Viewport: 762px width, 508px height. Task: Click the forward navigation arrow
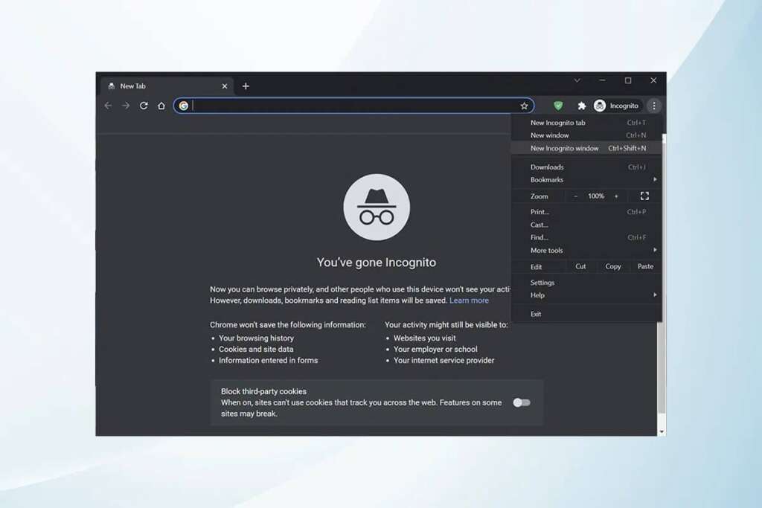coord(126,106)
